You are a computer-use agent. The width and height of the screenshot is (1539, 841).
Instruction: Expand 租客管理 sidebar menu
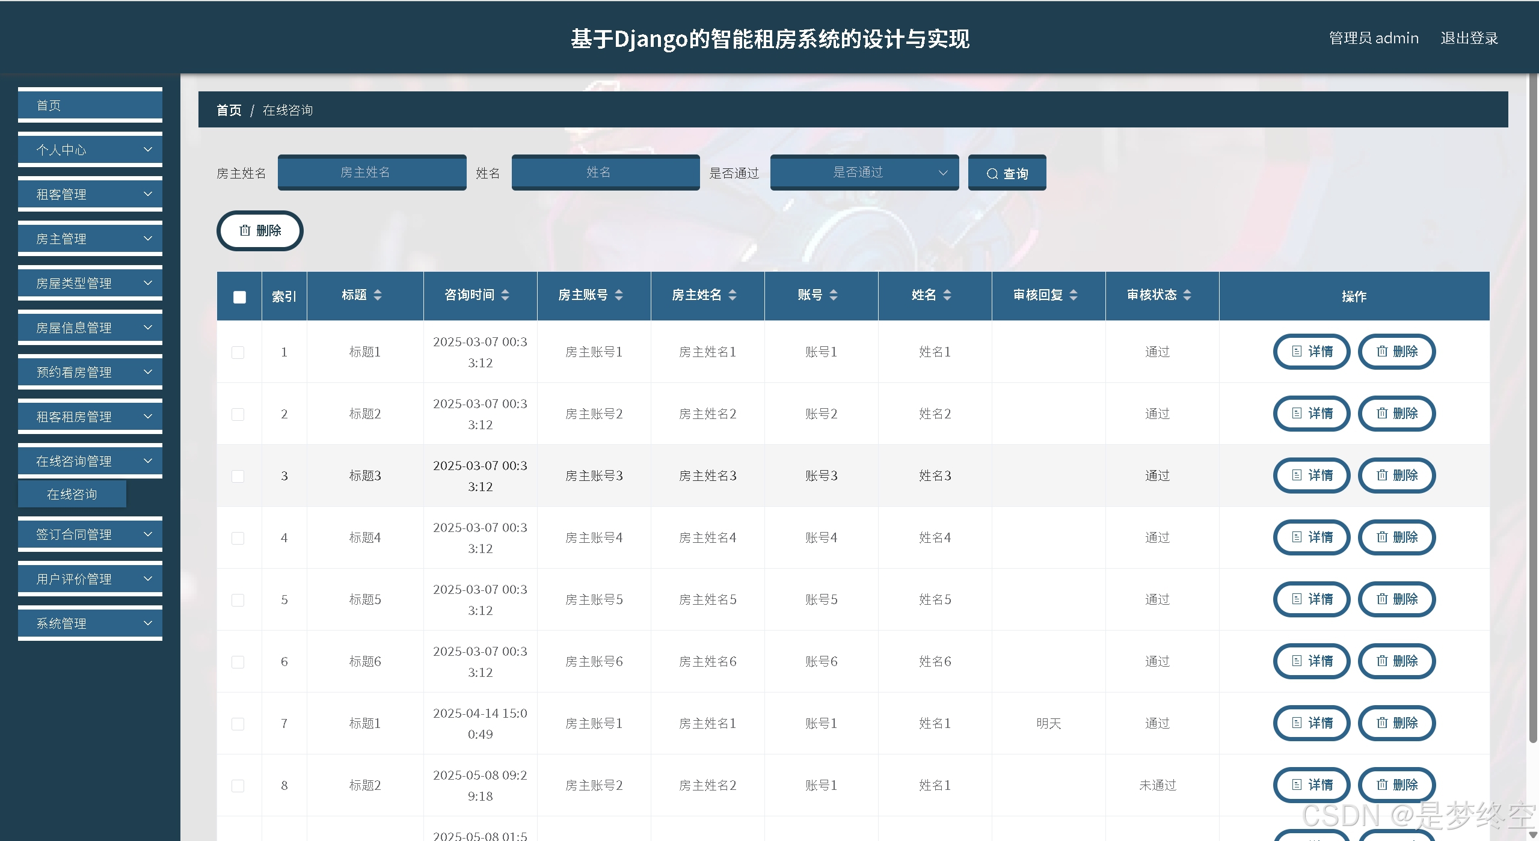click(x=90, y=194)
